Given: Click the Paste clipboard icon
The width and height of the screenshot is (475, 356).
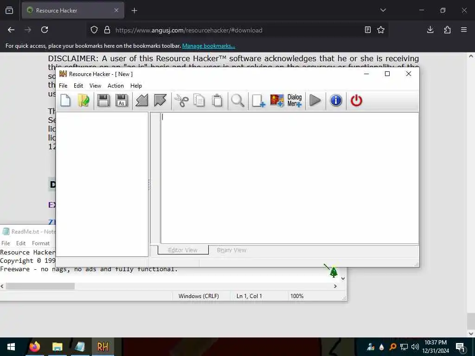Looking at the screenshot, I should click(x=217, y=101).
